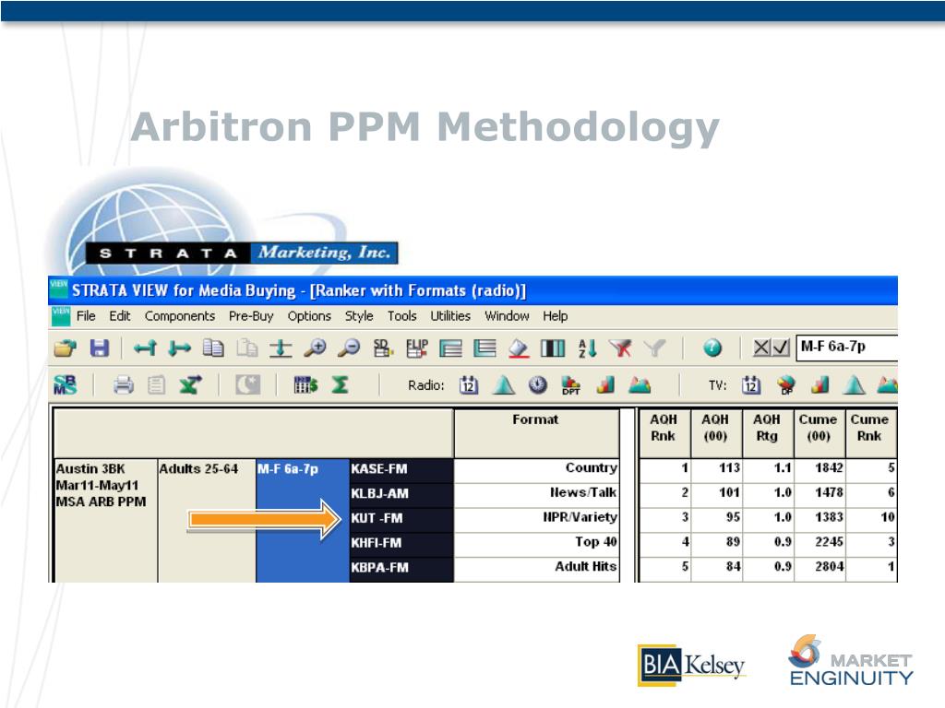Click the Radio DPT daypart icon
Screen dimensions: 945x708
(570, 385)
